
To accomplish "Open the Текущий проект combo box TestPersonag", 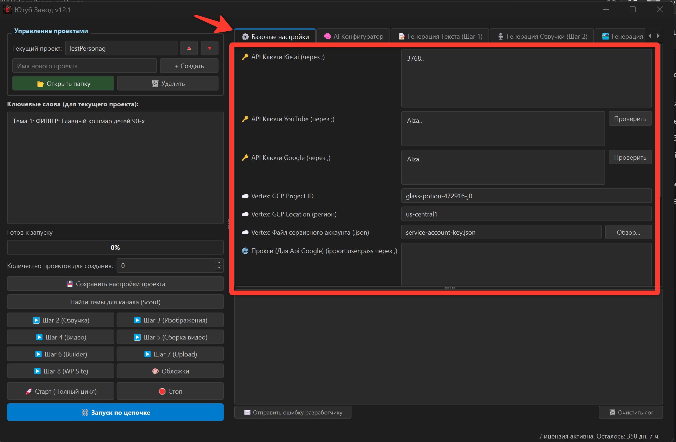I will click(x=121, y=48).
